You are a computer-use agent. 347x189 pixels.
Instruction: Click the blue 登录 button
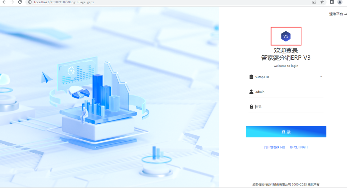[286, 132]
